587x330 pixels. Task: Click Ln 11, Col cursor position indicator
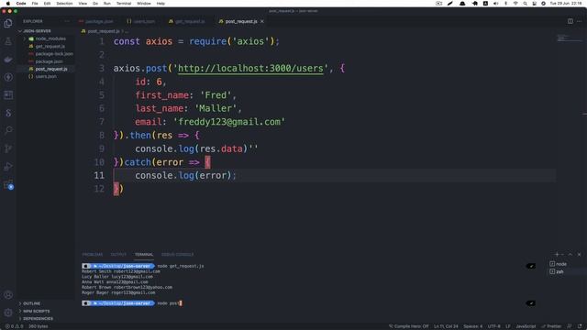(x=446, y=326)
